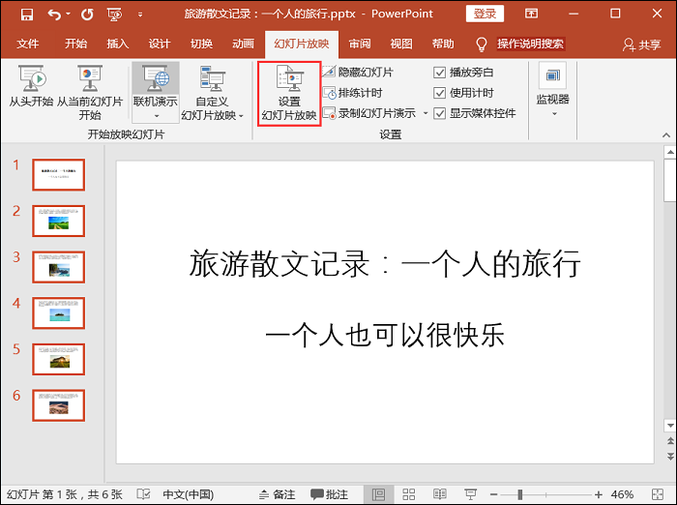Click the Notes (备注) button in status bar
This screenshot has height=505, width=677.
click(276, 494)
